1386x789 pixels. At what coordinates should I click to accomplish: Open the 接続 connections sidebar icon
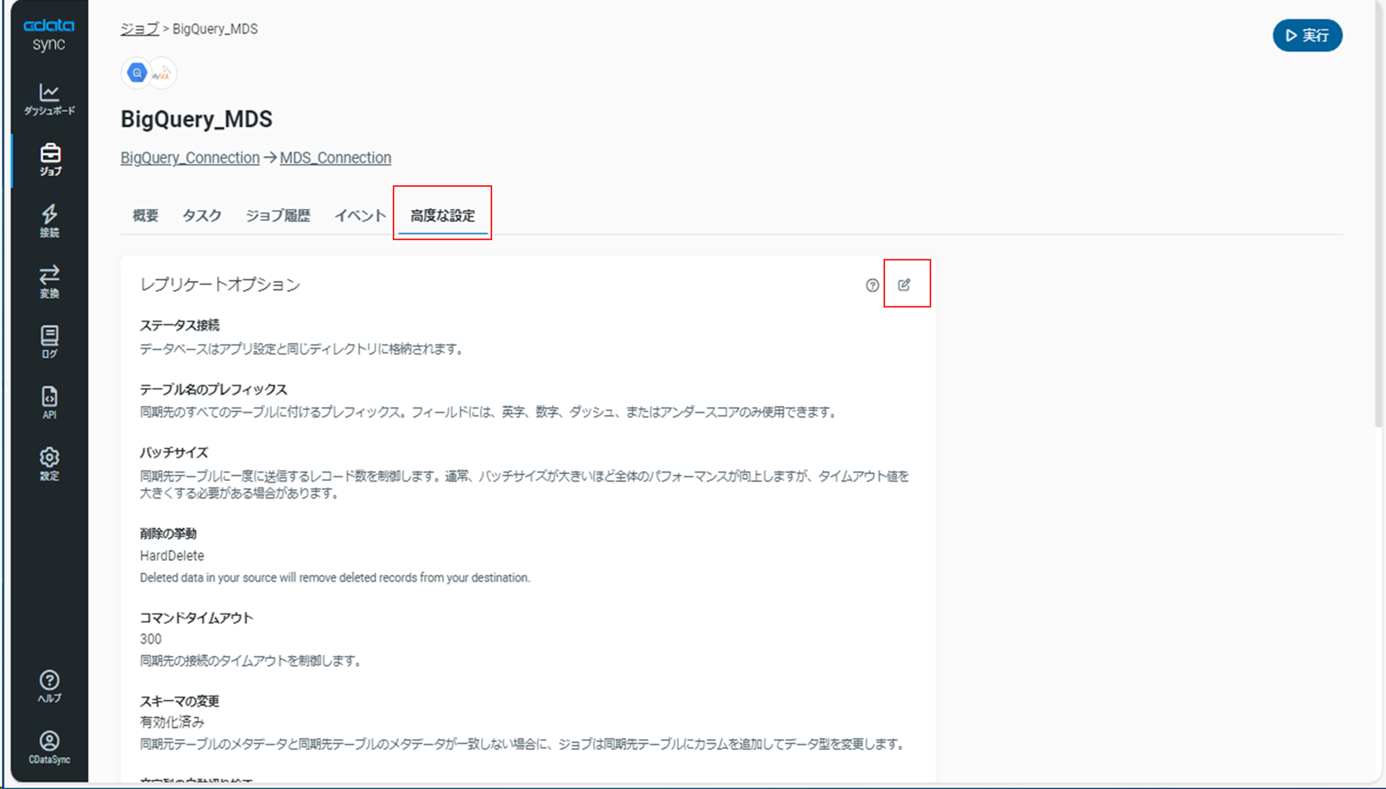[49, 221]
